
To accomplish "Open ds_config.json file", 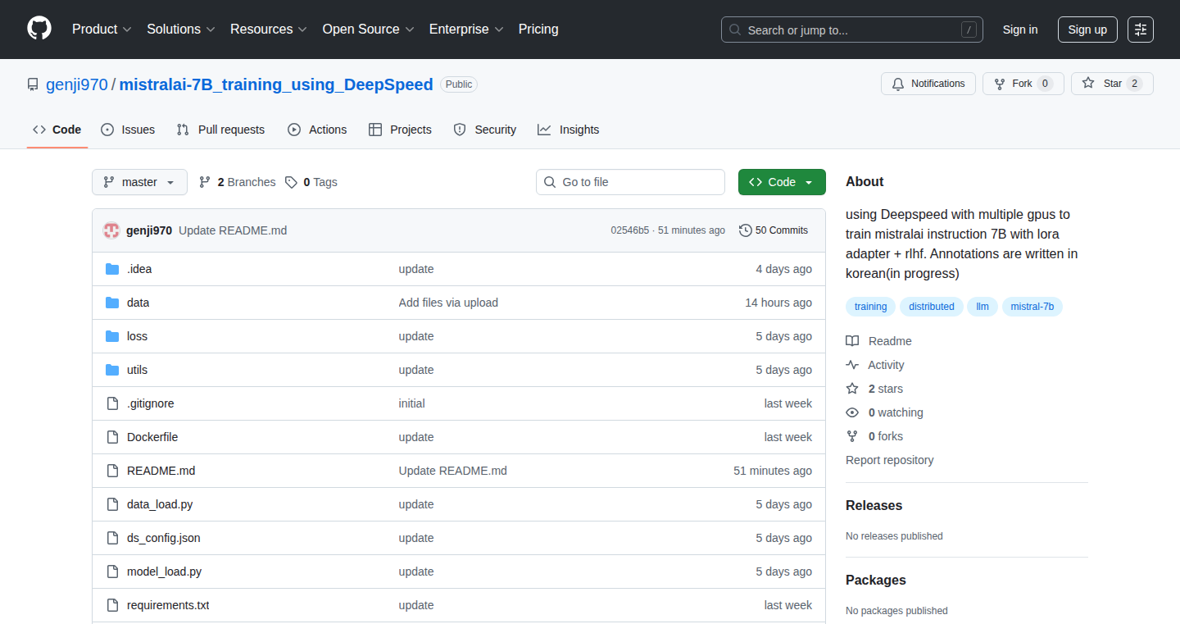I will (x=164, y=538).
